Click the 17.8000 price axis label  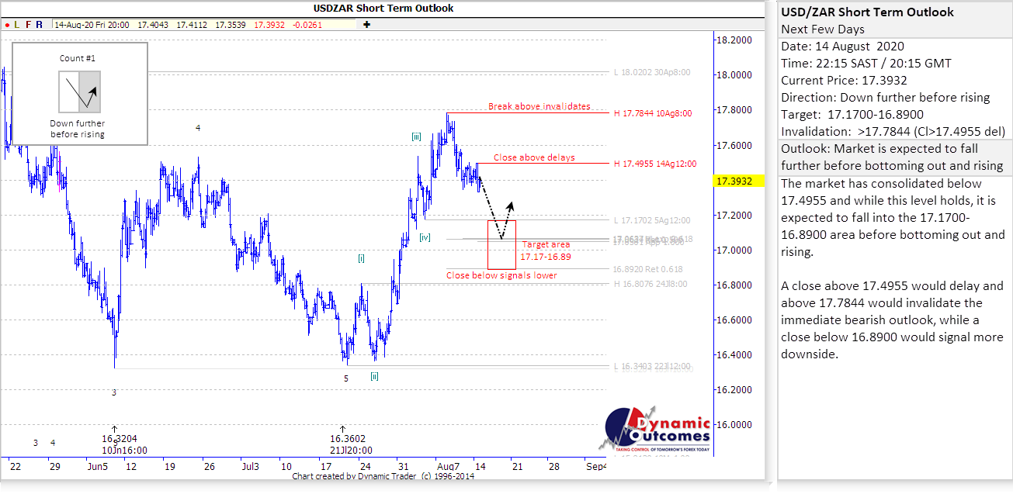point(734,110)
